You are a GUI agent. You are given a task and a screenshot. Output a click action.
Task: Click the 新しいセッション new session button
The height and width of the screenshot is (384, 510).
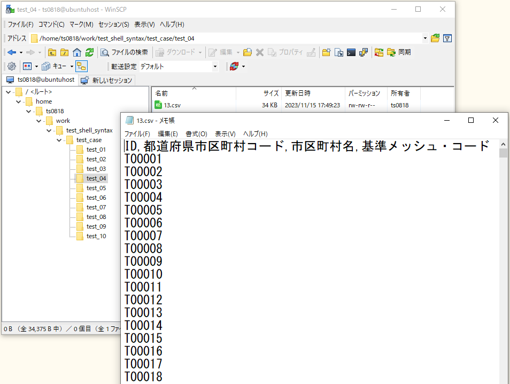click(107, 80)
